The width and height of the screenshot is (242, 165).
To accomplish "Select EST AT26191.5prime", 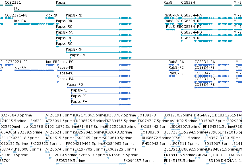I will [60, 115].
